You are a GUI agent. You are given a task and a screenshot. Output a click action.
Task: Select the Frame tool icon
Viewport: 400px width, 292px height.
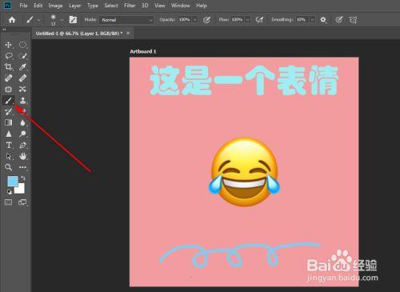8,90
